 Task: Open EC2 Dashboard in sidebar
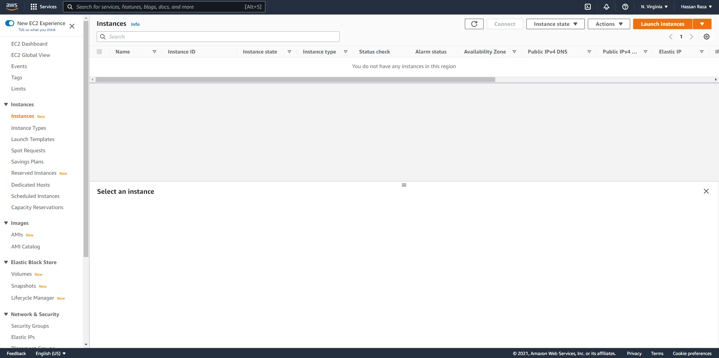(x=29, y=44)
